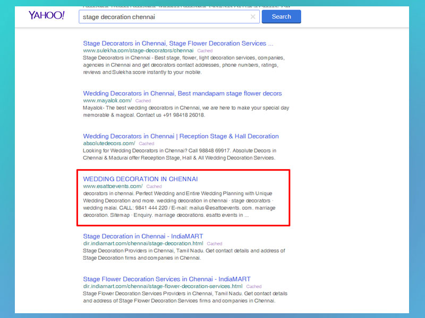Clear the search box with the X icon
Image resolution: width=425 pixels, height=318 pixels.
click(253, 17)
